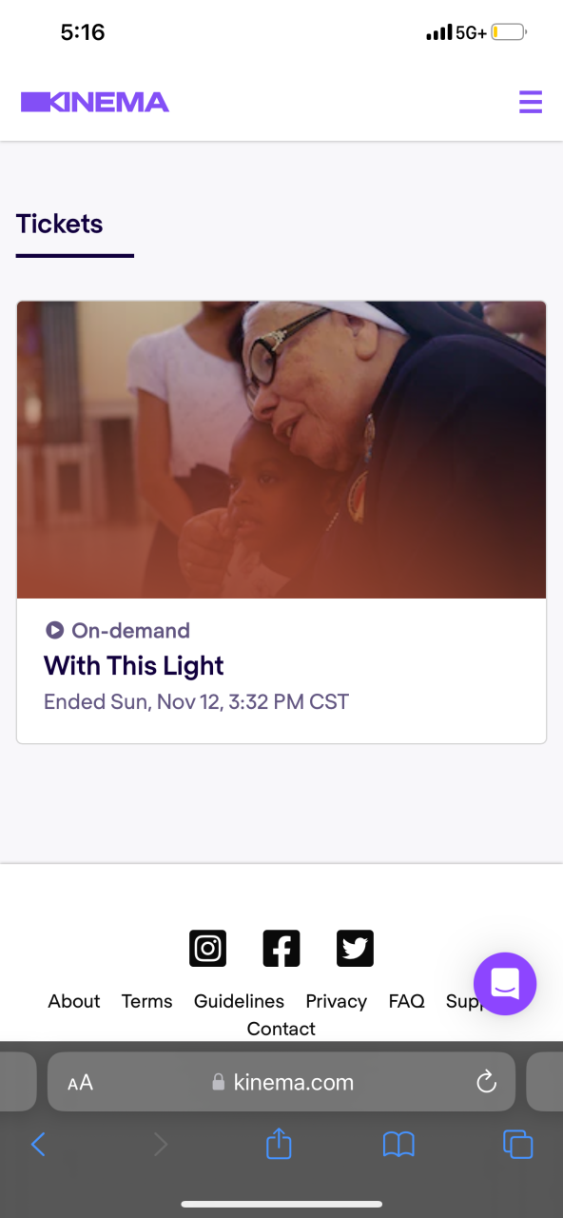Go back to previous page
This screenshot has width=563, height=1218.
[38, 1144]
